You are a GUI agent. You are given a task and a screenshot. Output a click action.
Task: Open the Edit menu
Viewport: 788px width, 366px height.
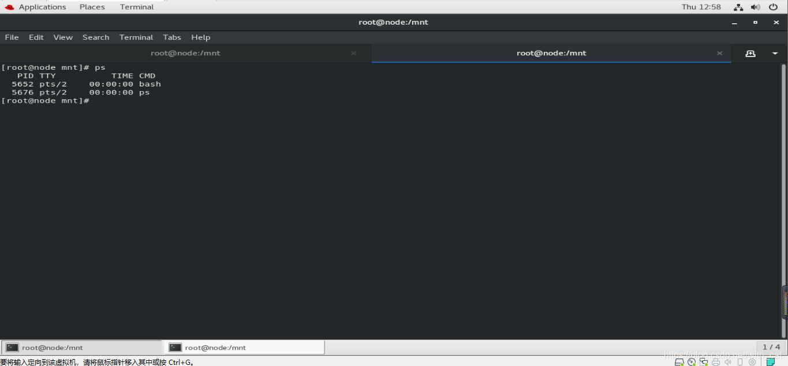(36, 37)
